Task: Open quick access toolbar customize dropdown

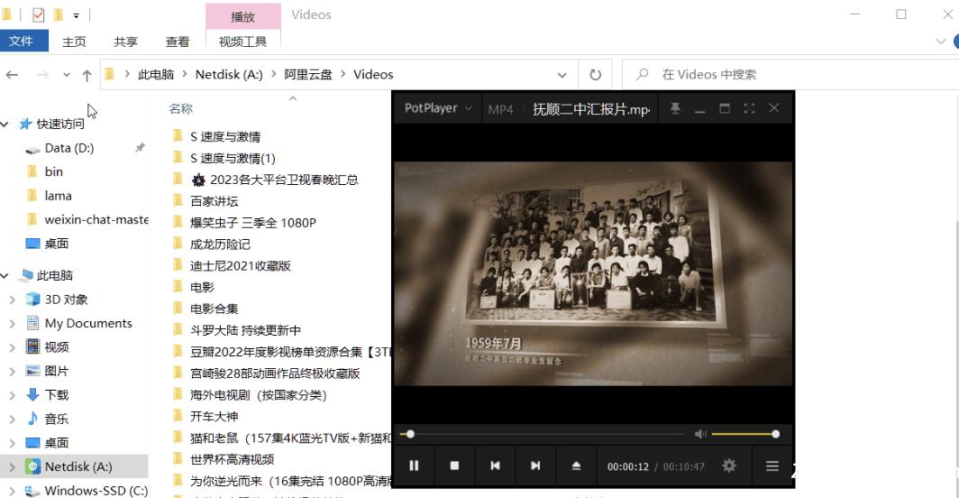Action: click(x=76, y=15)
